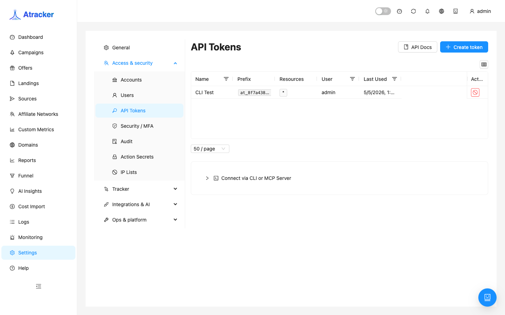Click Cost Import dollar icon
505x315 pixels.
(x=12, y=206)
